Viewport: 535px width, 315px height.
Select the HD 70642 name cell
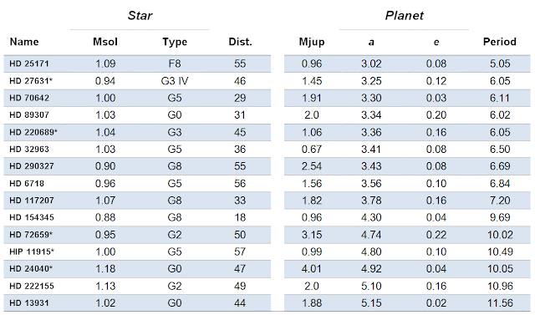pyautogui.click(x=29, y=98)
